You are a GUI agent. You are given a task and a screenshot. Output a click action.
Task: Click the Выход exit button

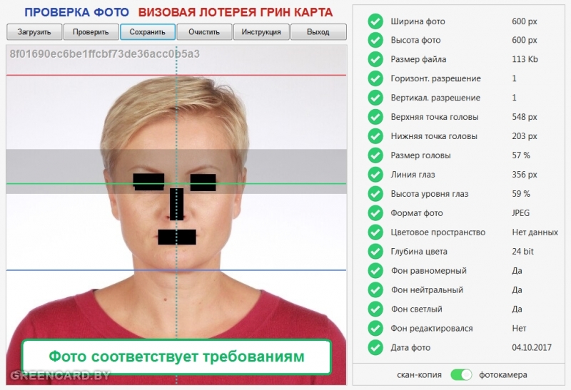(318, 32)
